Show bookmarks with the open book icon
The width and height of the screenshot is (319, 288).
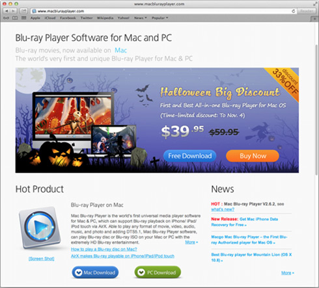click(x=15, y=18)
